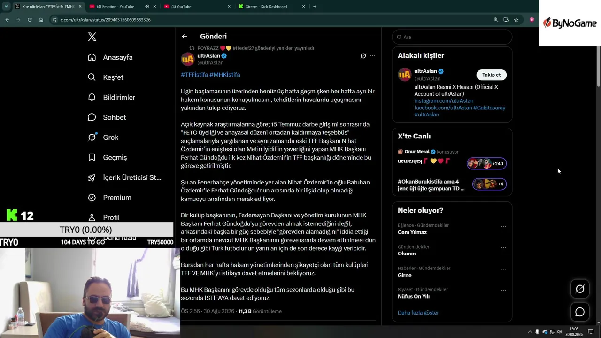View site information icon beside URL

54,20
